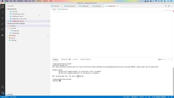This screenshot has height=98, width=174.
Task: Open cowboy.go in desert folder tree
Action: pos(15,33)
